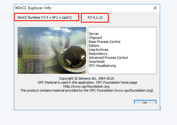Click the WinCC Runtime V7.4 + SP1 + Upd12 version text

tap(44, 17)
